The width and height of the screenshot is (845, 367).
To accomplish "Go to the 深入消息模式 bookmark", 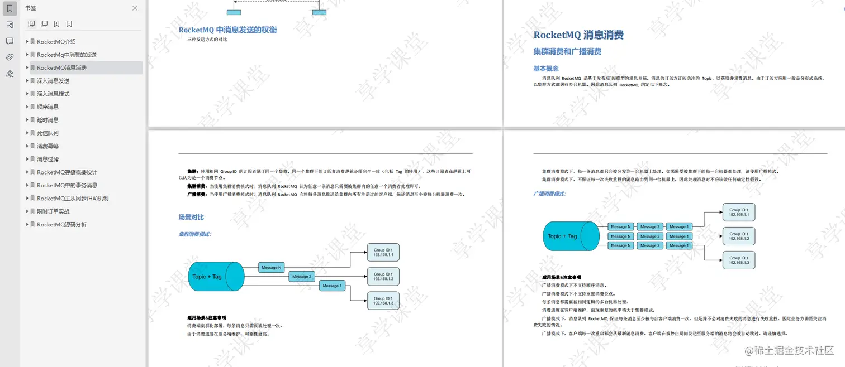I will click(x=53, y=94).
